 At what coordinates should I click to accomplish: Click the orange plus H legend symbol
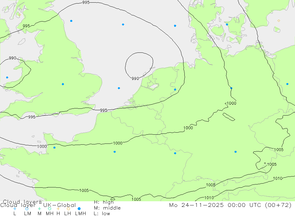(58, 209)
